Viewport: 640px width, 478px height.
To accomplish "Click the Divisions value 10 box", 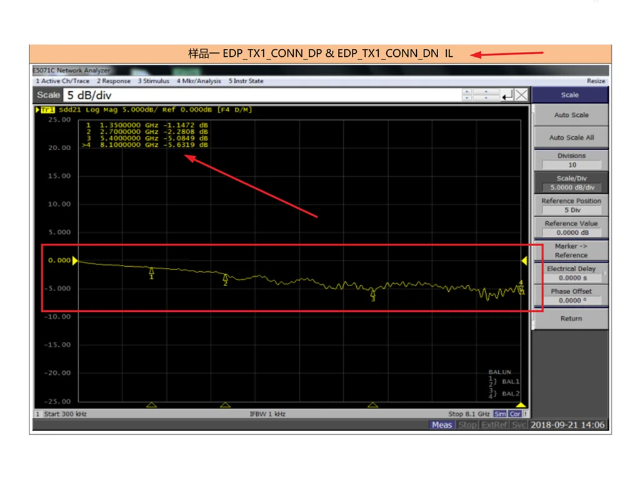I will (572, 165).
